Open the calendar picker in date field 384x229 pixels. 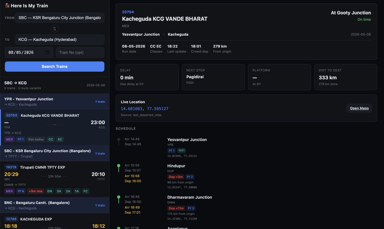48,52
